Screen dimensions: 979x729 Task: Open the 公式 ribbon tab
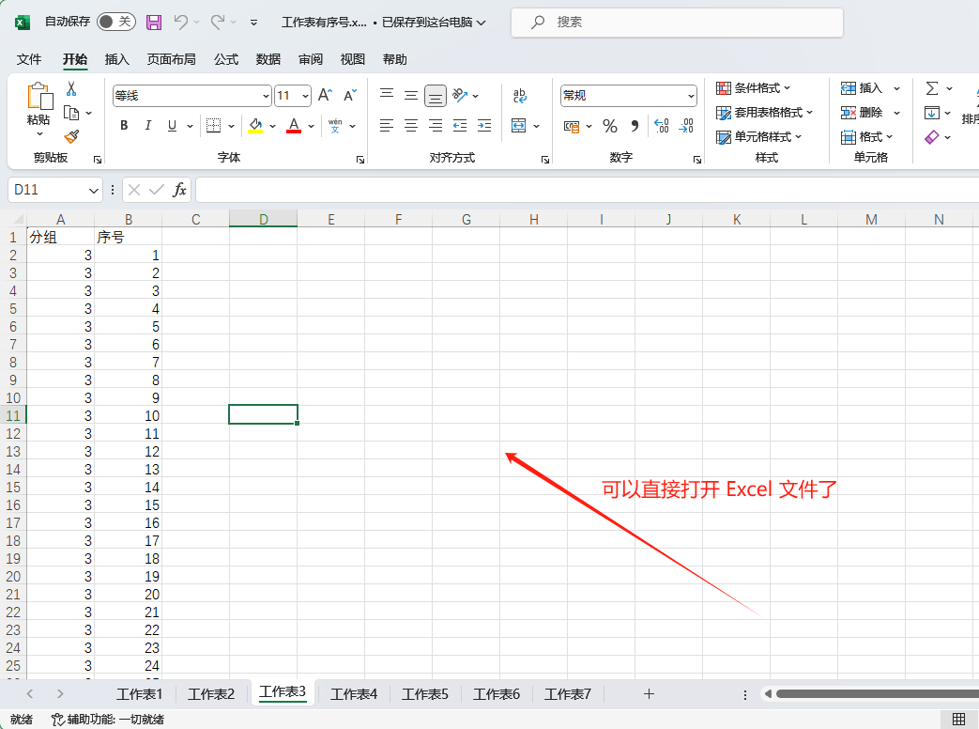225,59
